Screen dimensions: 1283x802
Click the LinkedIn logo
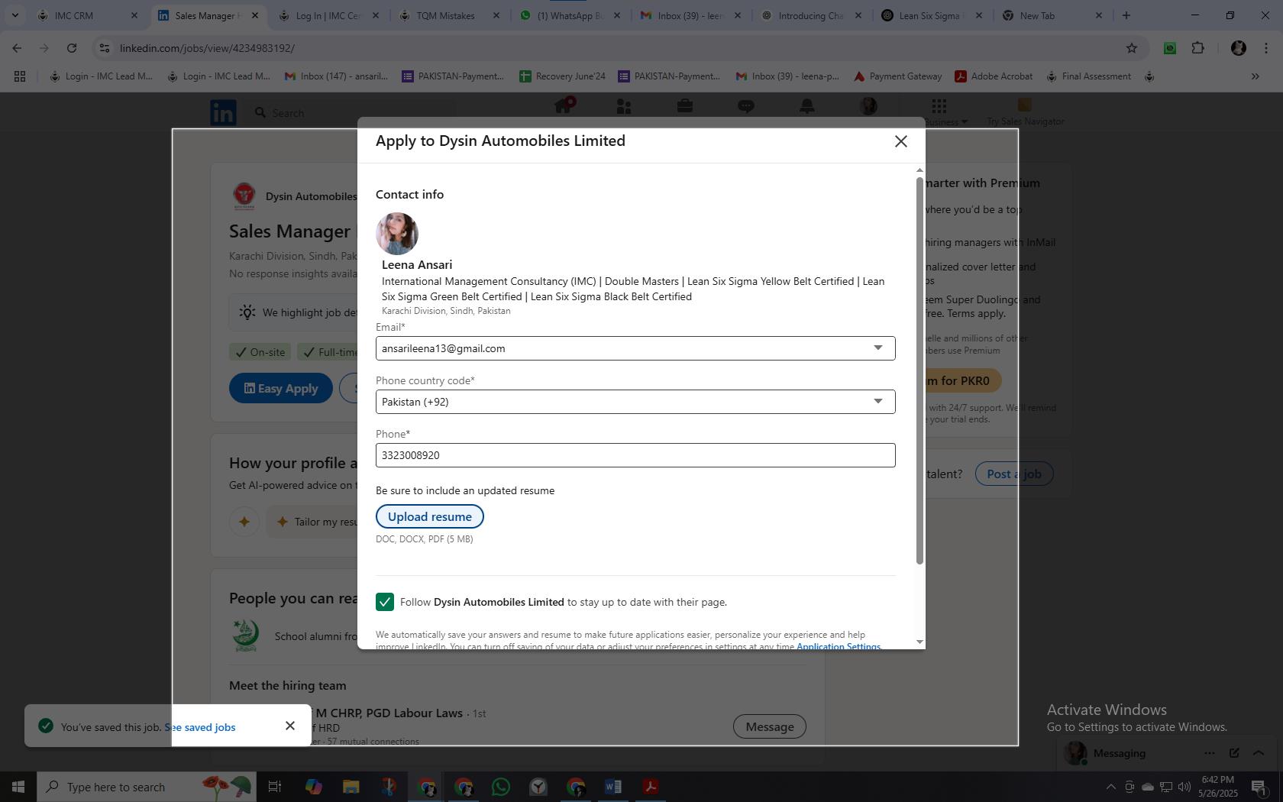(x=223, y=113)
